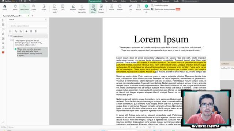Click expand all bookmarks icon

(x=16, y=31)
